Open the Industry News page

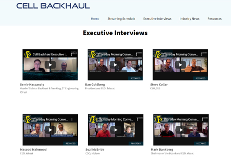[x=190, y=19]
